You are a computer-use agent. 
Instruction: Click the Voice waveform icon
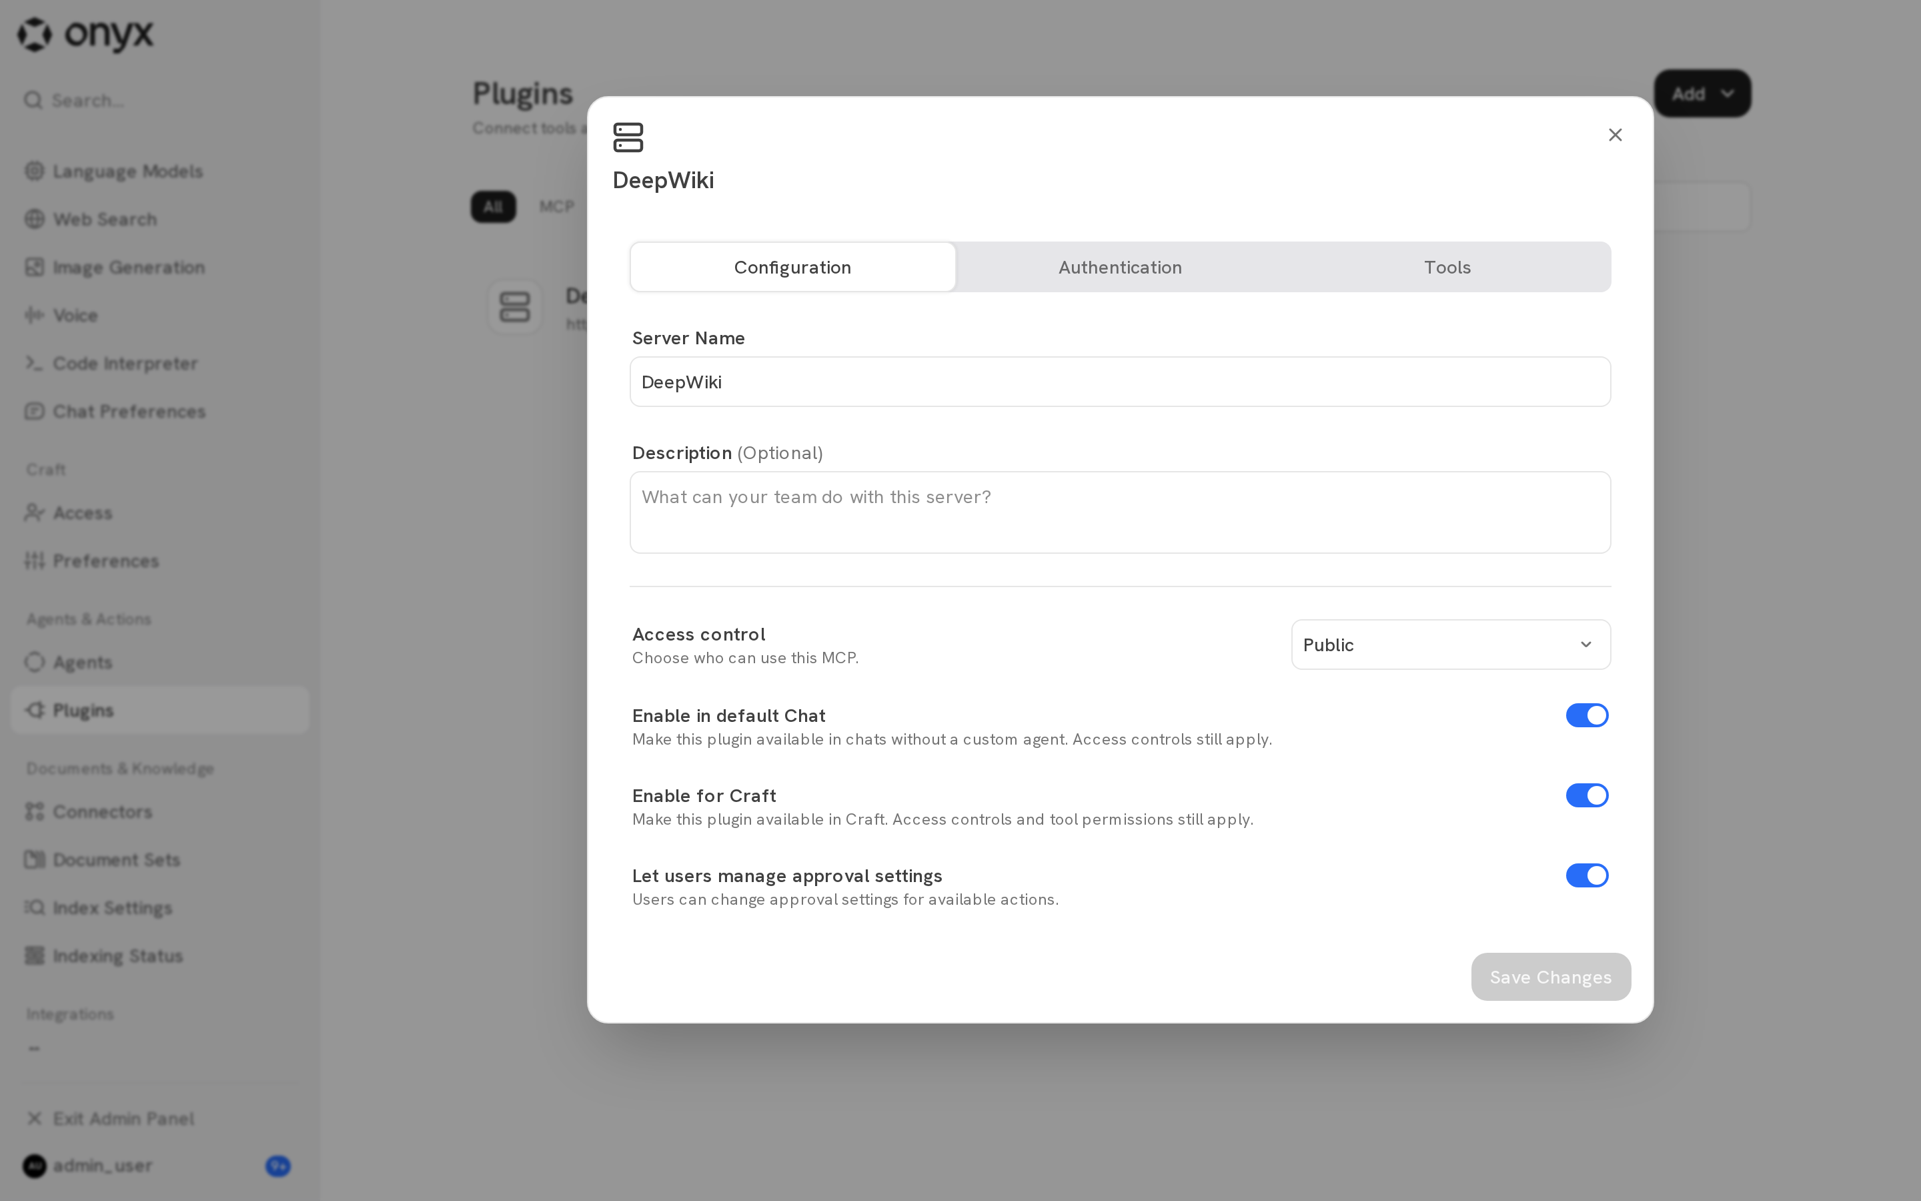click(x=34, y=316)
